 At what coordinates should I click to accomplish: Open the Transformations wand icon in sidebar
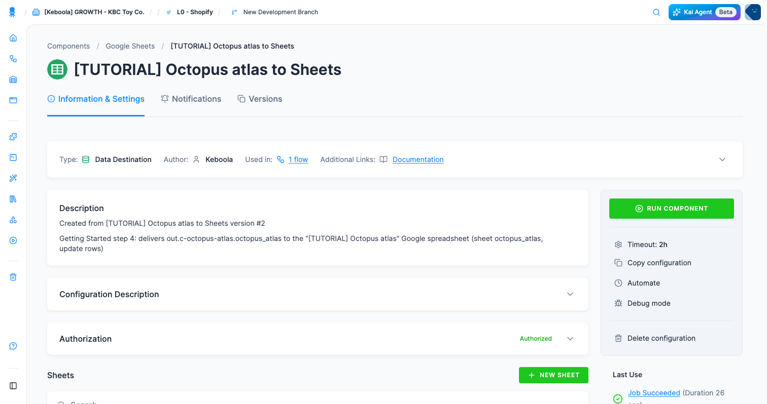[13, 178]
